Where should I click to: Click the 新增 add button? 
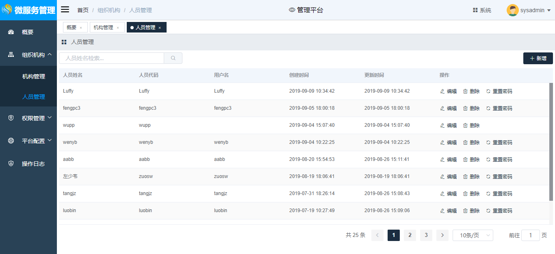[538, 59]
